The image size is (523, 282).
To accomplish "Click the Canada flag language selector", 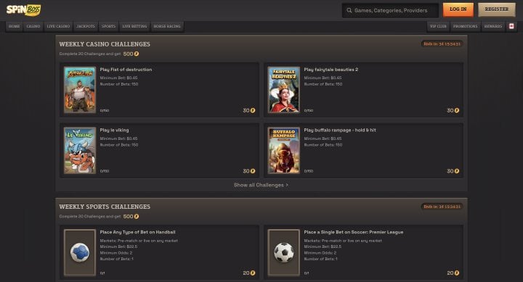I will (511, 26).
